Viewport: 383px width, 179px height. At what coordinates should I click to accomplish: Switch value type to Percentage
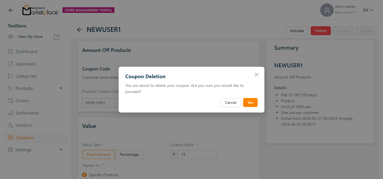pos(129,154)
